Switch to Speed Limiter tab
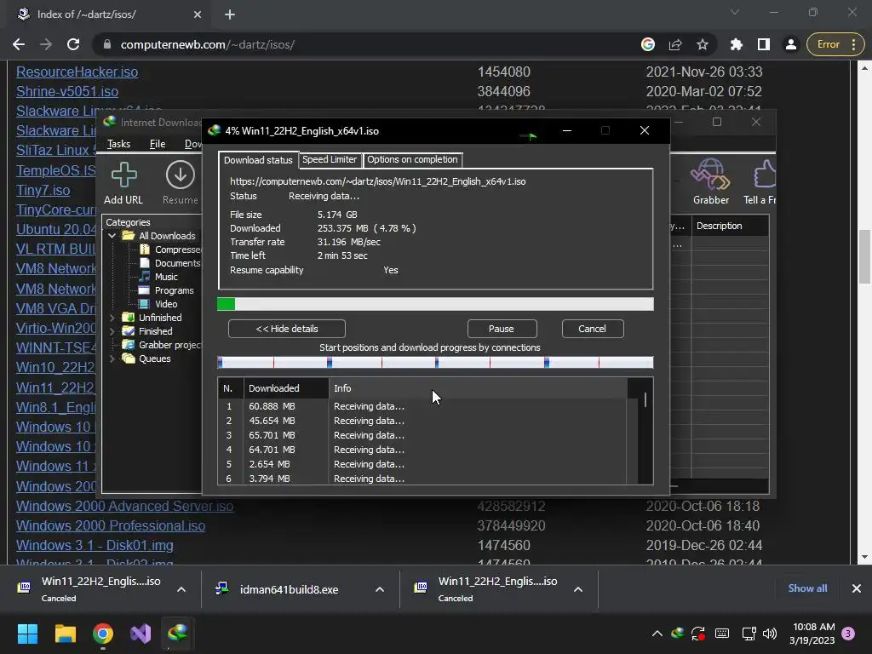 click(330, 159)
